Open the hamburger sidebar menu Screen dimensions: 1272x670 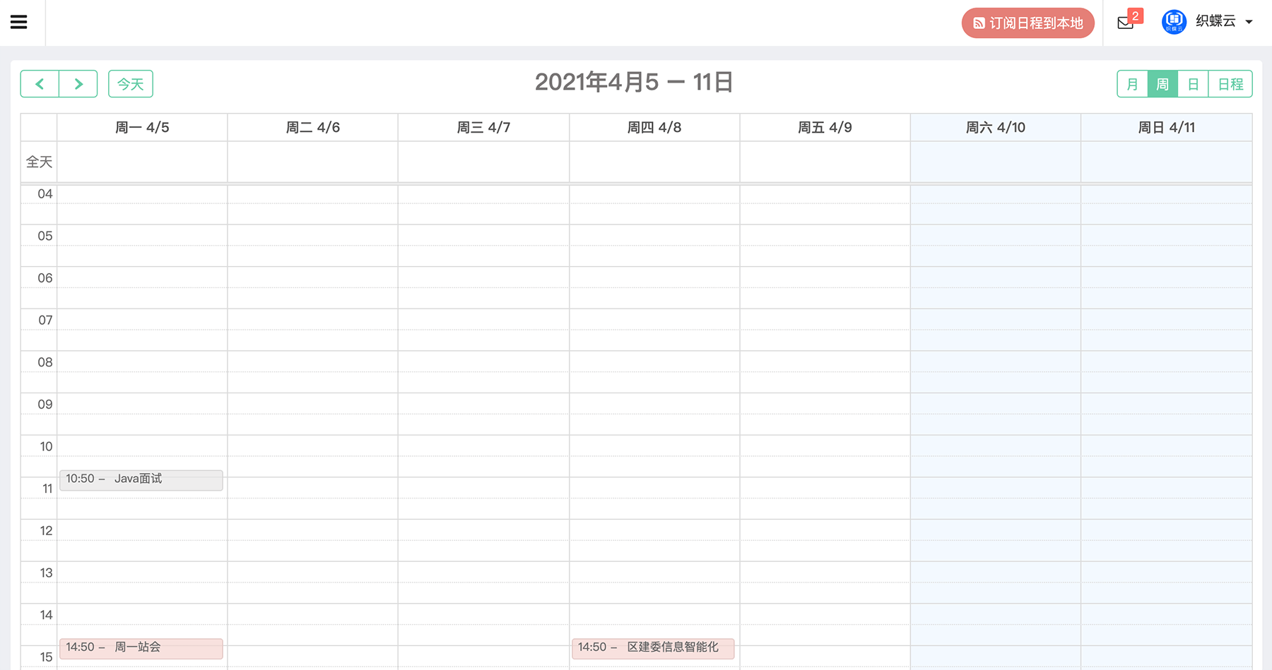coord(19,23)
